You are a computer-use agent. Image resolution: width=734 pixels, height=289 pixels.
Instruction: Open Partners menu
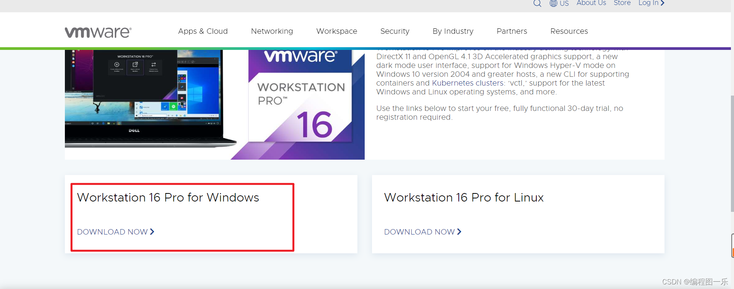(512, 31)
